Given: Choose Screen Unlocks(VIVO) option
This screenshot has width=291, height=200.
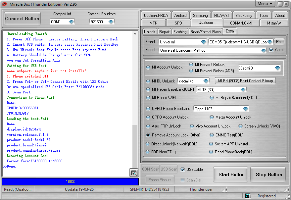Looking at the screenshot, I should 259,126.
